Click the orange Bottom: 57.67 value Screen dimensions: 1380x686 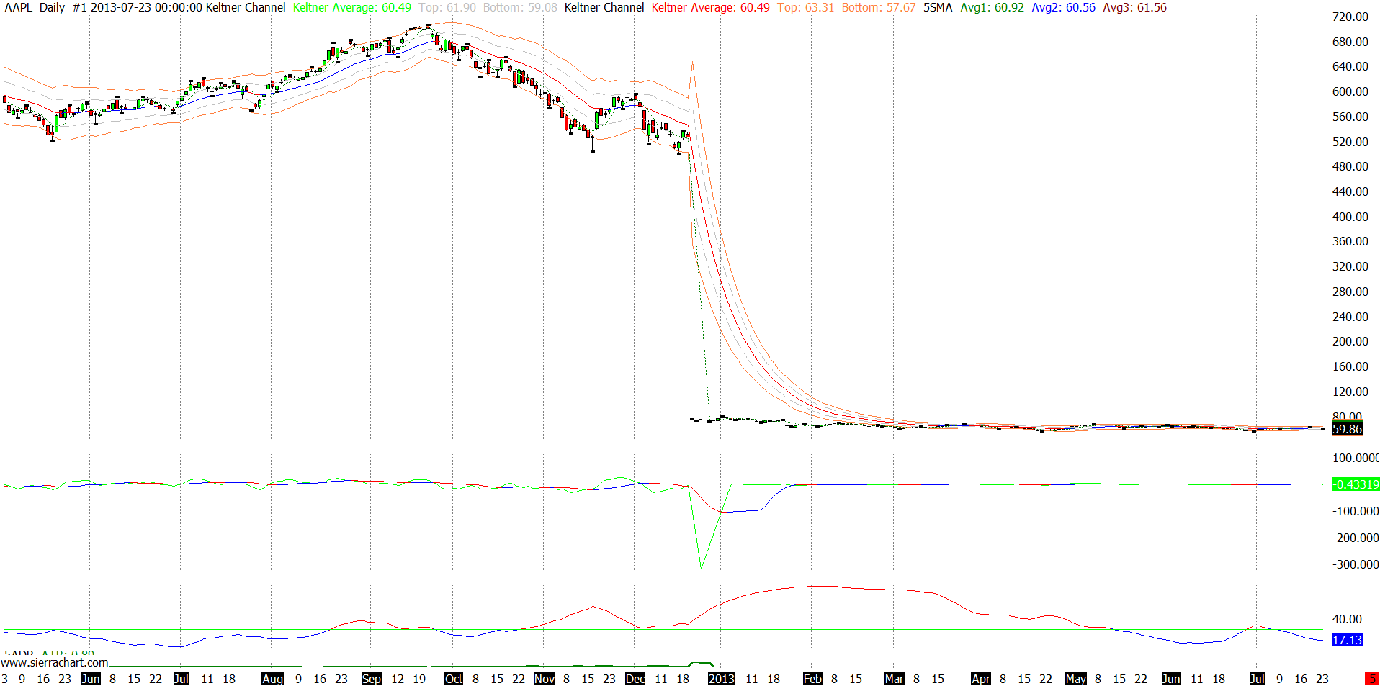tap(879, 7)
